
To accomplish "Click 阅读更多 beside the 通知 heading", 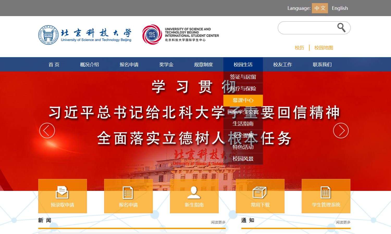I will coord(343,222).
